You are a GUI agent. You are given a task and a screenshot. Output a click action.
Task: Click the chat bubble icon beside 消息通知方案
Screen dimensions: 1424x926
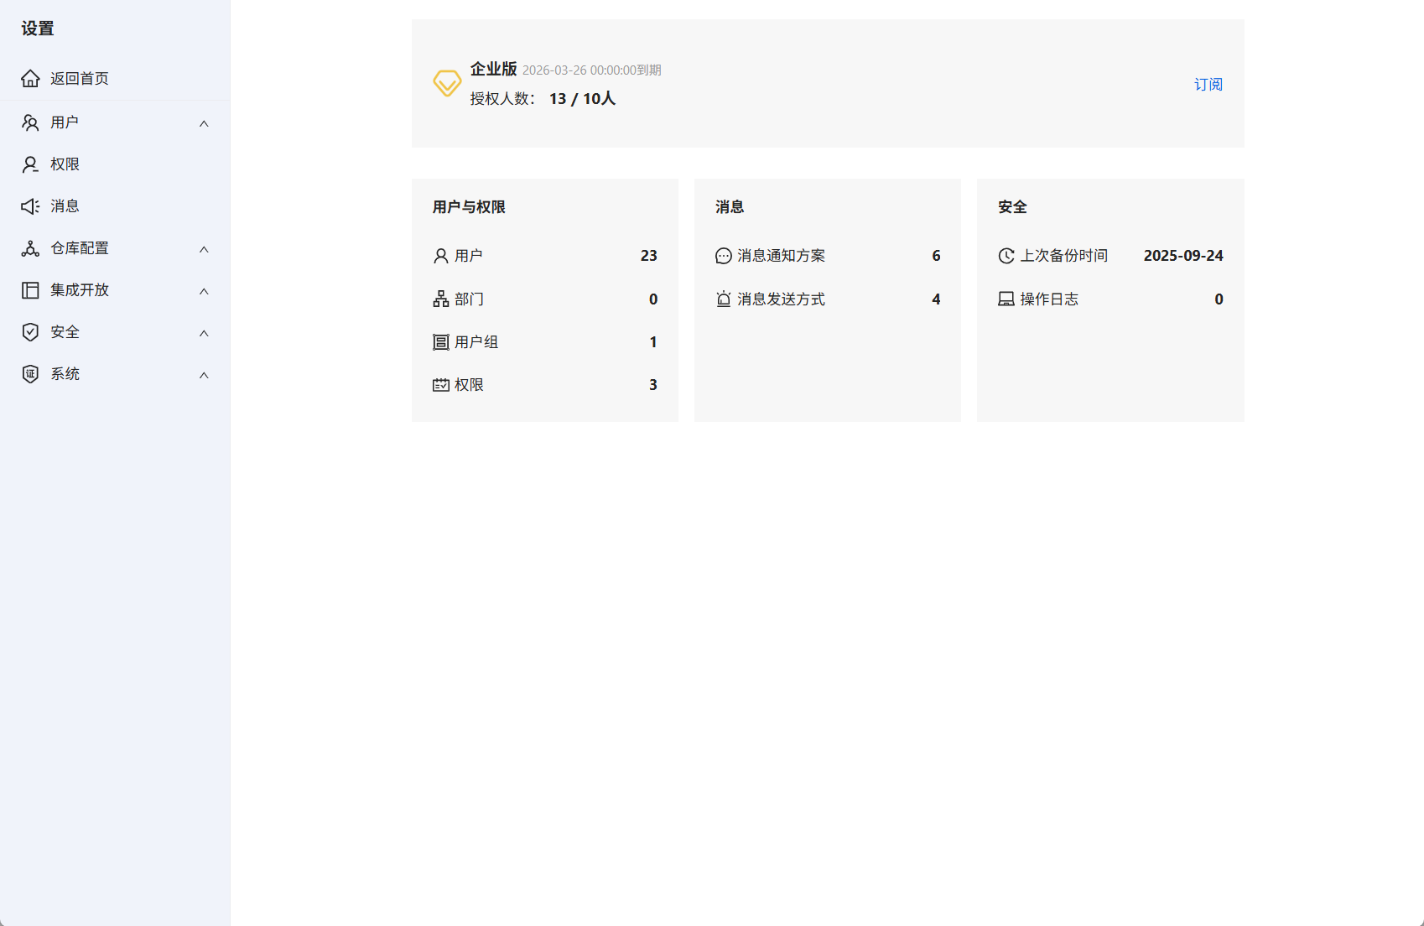(723, 256)
